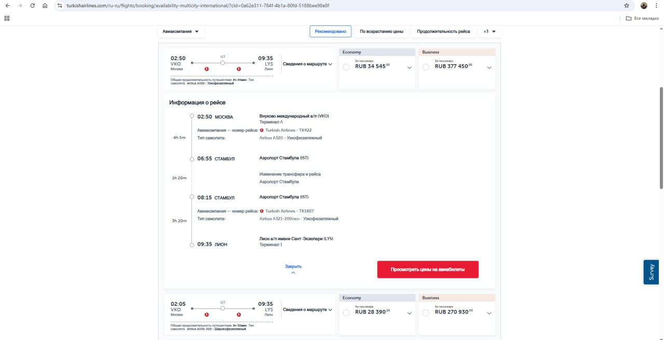Sort by 'Продолжительность рейса'
Viewport: 664px width, 340px height.
pos(443,32)
